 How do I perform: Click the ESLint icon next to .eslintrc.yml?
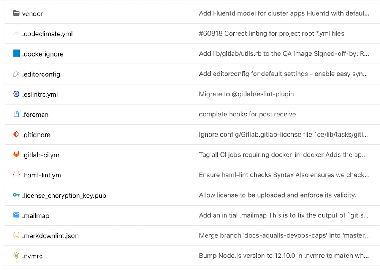point(16,94)
